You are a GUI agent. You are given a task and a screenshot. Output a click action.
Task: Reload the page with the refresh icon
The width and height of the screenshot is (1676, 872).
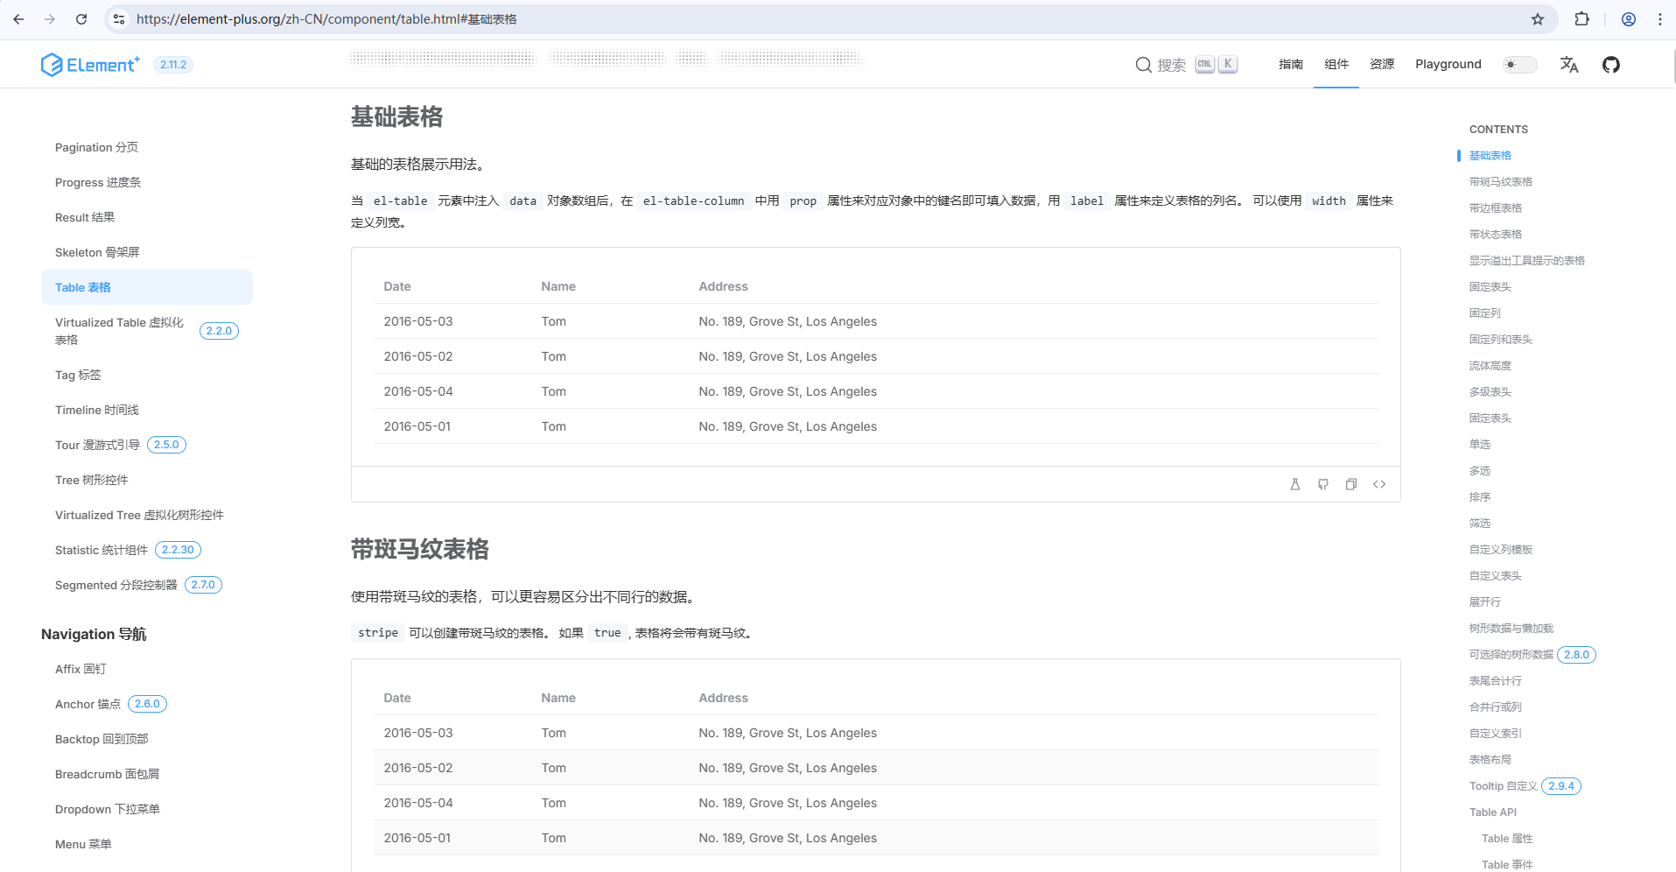tap(81, 18)
